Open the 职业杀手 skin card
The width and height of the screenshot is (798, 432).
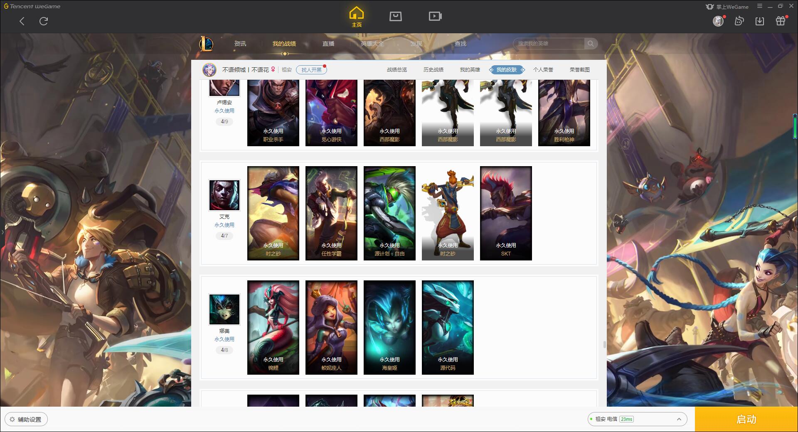[273, 113]
